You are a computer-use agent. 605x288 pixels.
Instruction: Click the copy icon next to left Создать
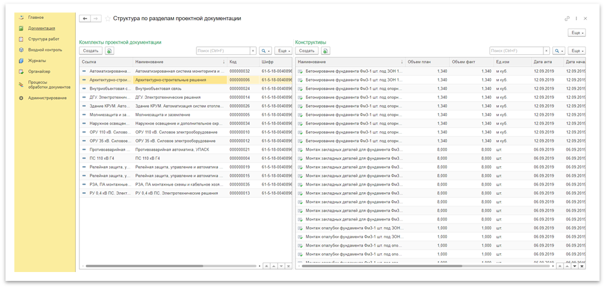(x=110, y=51)
